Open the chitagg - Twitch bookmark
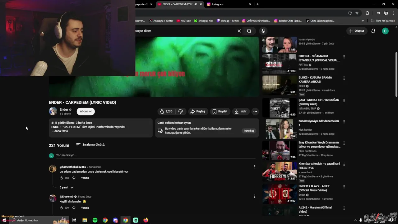The height and width of the screenshot is (224, 398). 228,21
